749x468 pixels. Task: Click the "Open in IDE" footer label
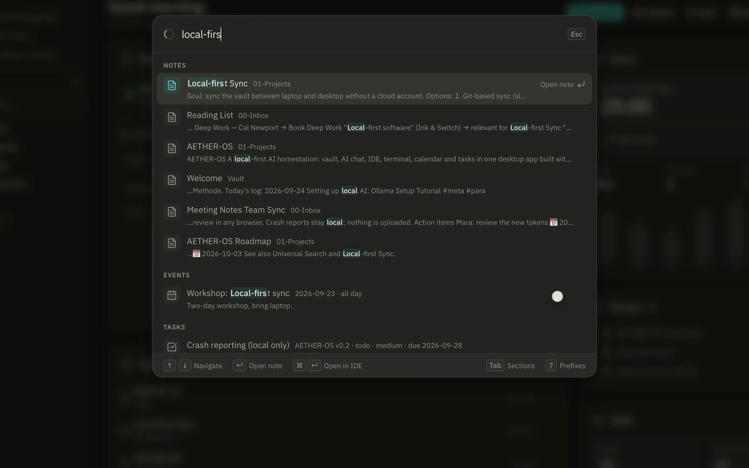click(x=343, y=366)
